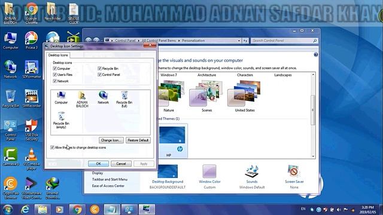The height and width of the screenshot is (215, 383).
Task: Click All Control Panel Items breadcrumb
Action: [x=159, y=41]
